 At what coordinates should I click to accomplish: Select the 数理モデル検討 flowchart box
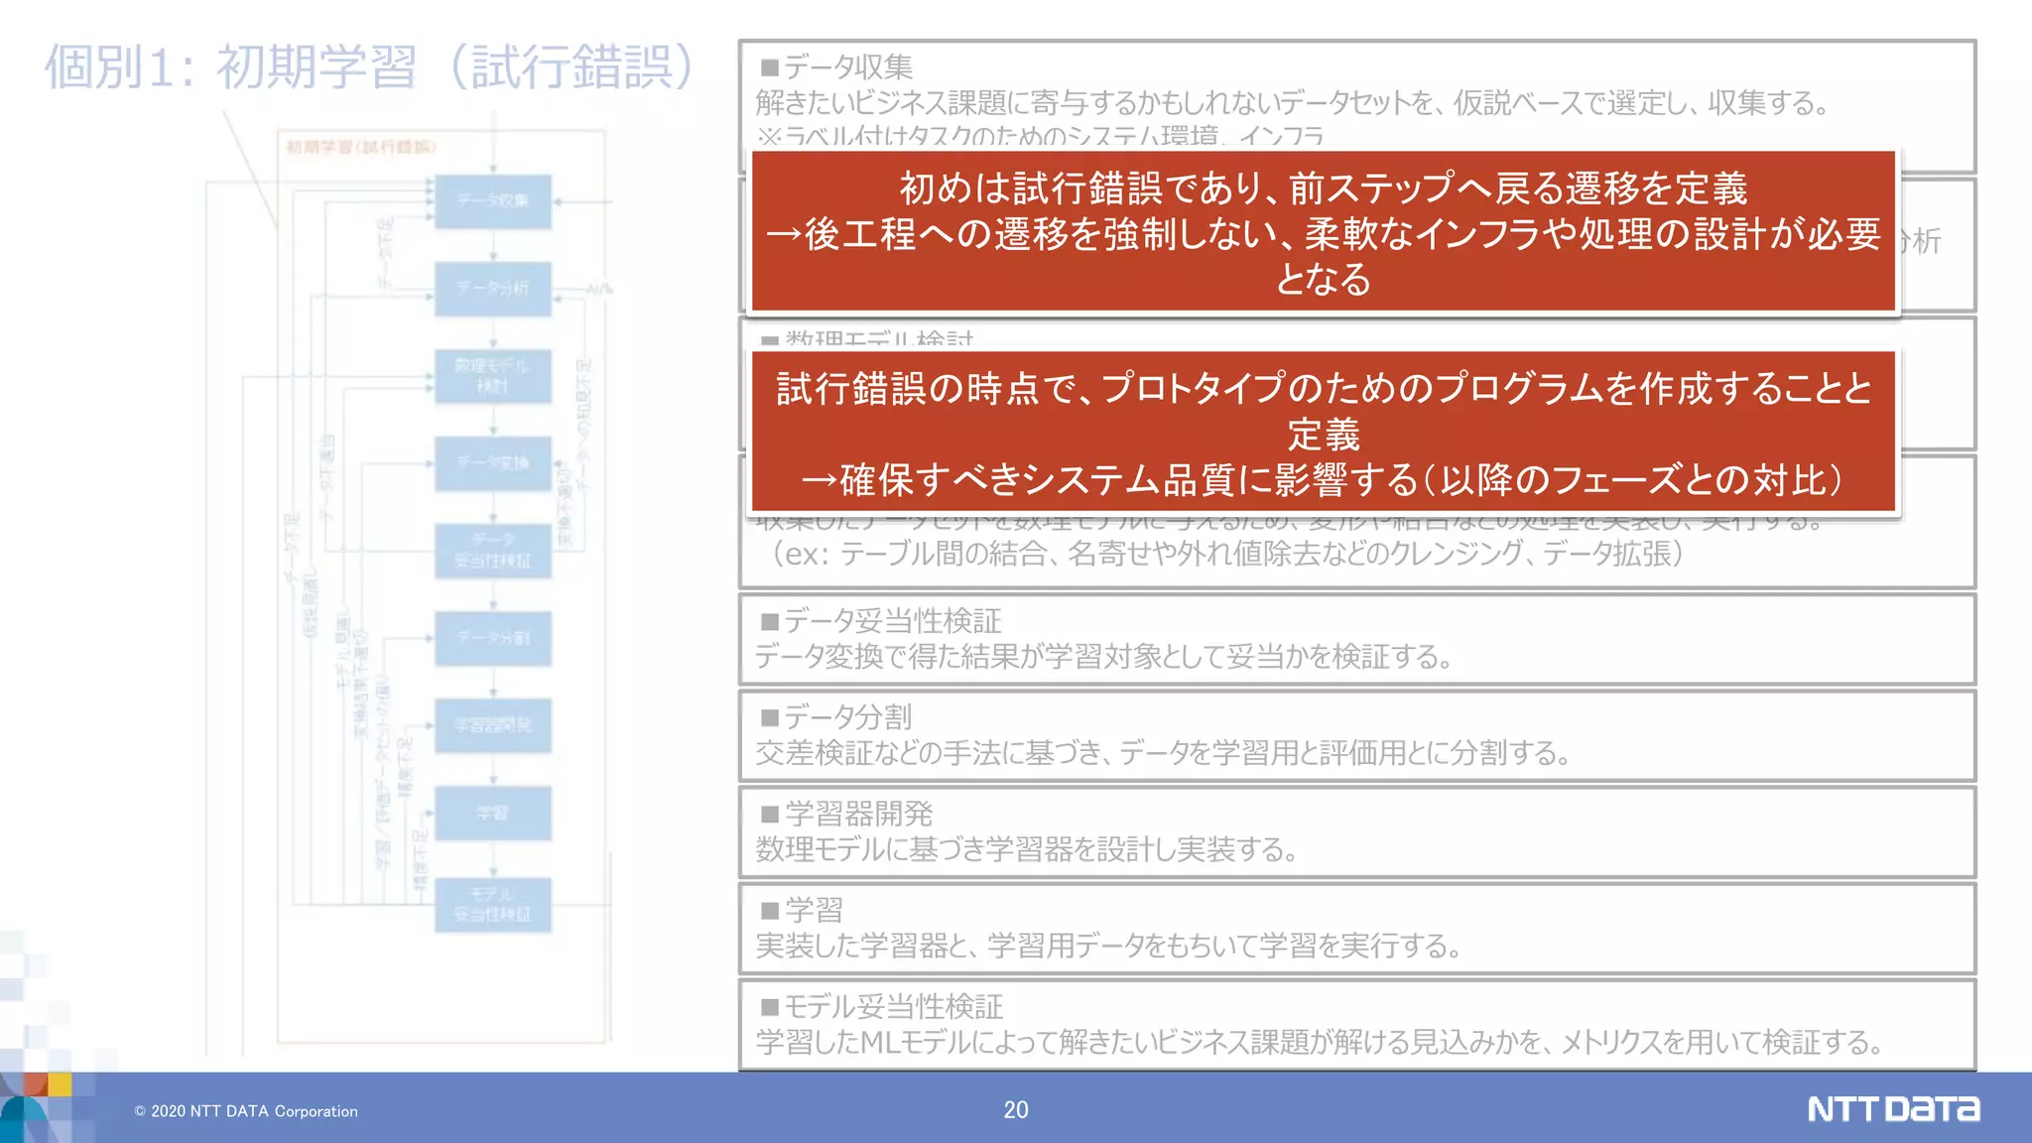click(493, 376)
